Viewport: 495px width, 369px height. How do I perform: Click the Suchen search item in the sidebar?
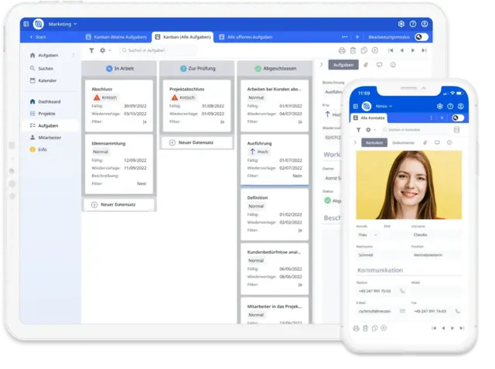tap(46, 68)
